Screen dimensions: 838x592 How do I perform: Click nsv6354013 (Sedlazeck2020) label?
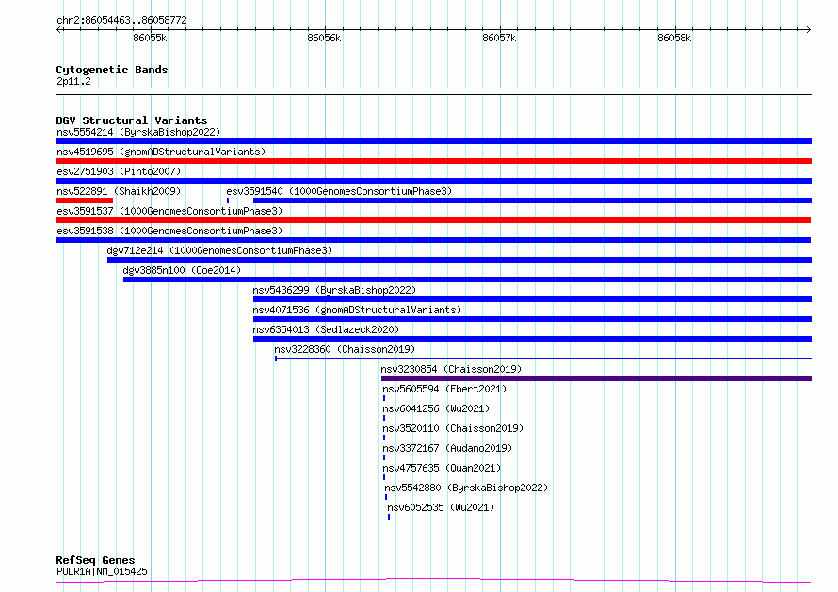coord(326,329)
